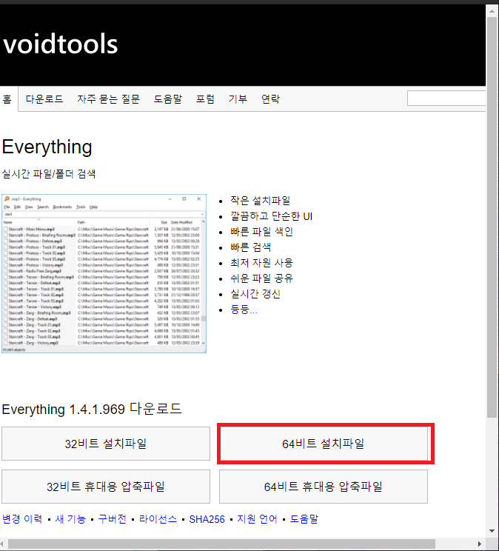499x551 pixels.
Task: Click the horizontal scrollbar thumb
Action: (222, 544)
